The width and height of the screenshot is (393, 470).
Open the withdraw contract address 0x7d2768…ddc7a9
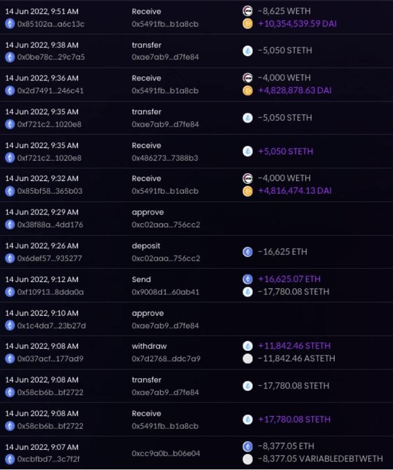click(166, 359)
